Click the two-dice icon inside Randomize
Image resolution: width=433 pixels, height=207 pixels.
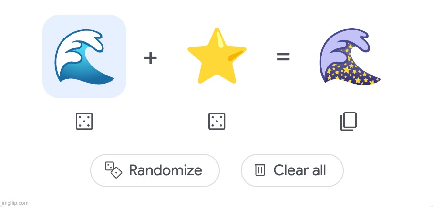point(113,170)
